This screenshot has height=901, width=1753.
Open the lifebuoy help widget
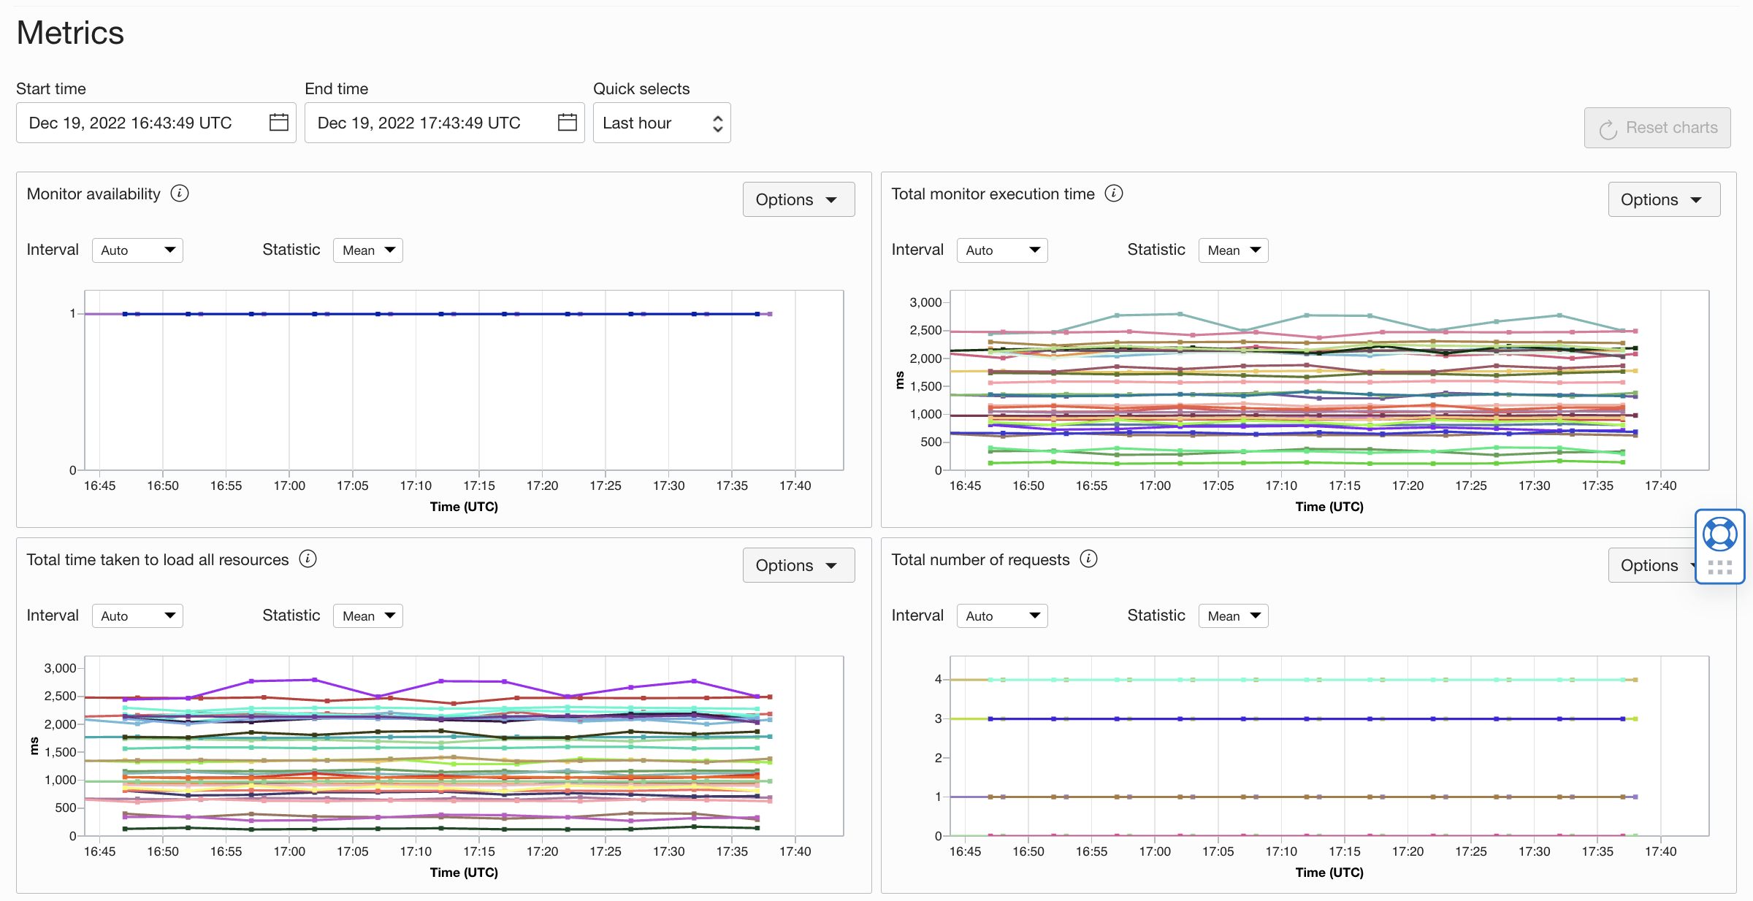1719,534
